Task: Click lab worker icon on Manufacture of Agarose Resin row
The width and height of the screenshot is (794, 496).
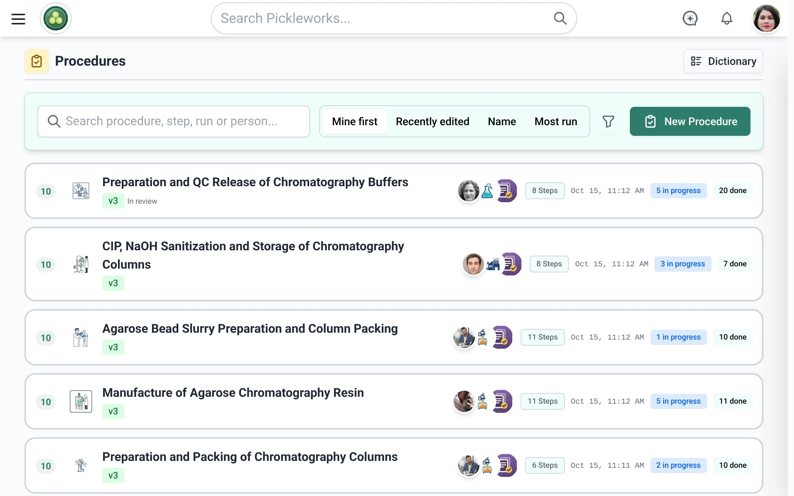Action: click(x=483, y=401)
